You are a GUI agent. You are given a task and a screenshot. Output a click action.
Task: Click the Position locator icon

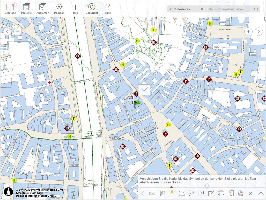pos(59,7)
